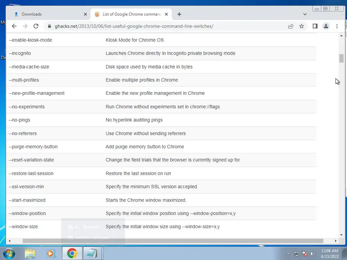Click 'Add purge memory button to Chrome'
Viewport: 347px width, 260px height.
click(145, 147)
